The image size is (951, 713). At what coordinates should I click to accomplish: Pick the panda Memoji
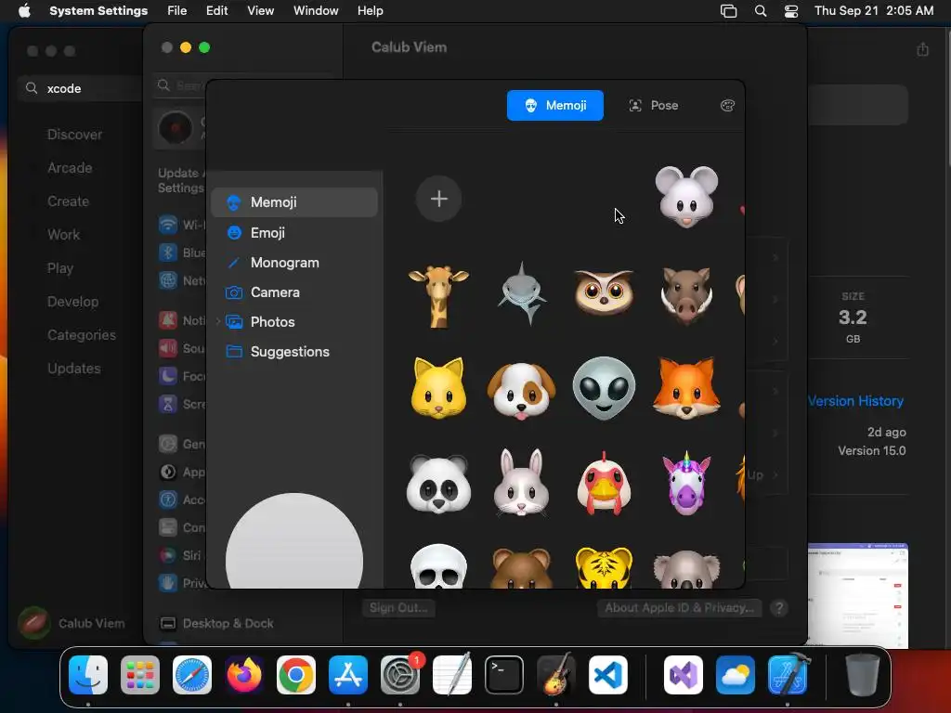tap(438, 485)
